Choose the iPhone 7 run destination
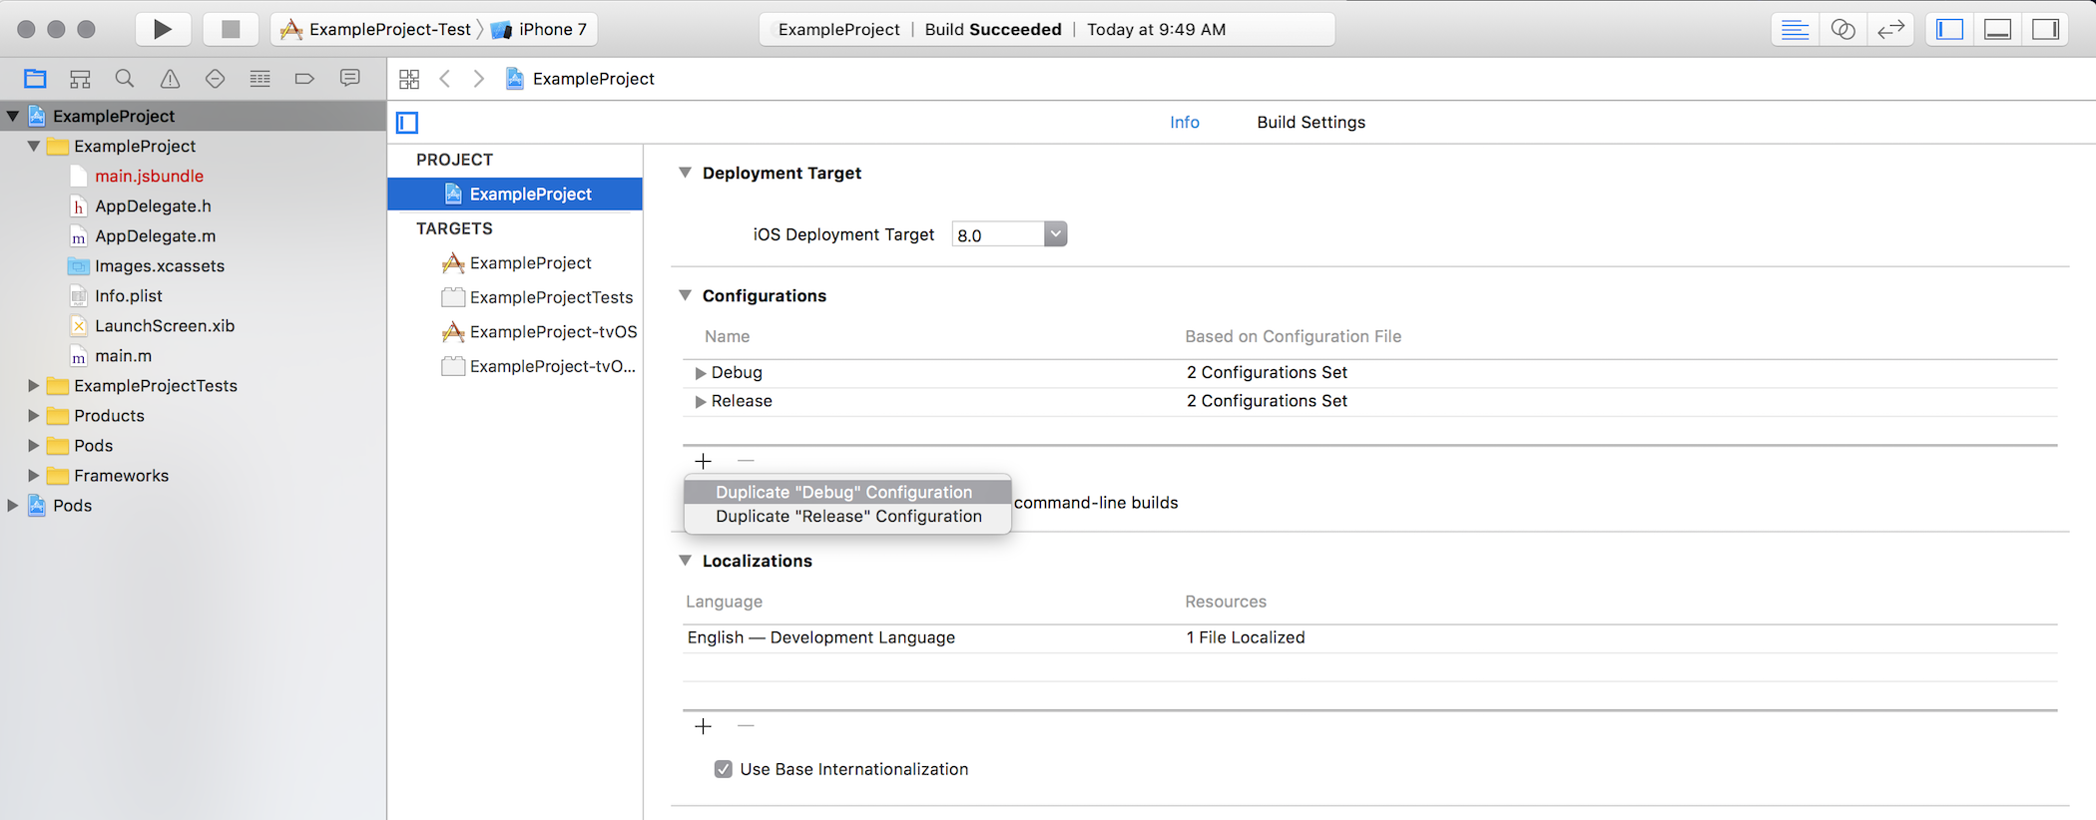The height and width of the screenshot is (820, 2096). coord(540,29)
